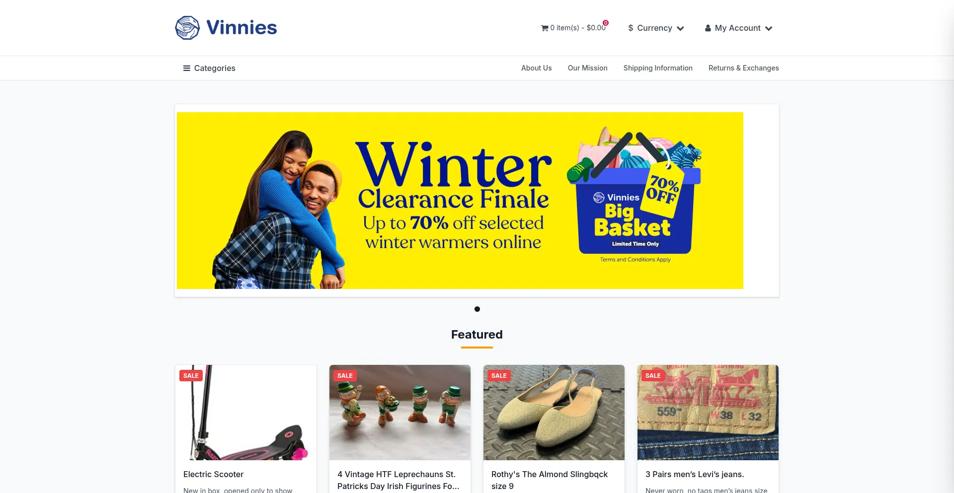Click the red cart count badge
Image resolution: width=954 pixels, height=493 pixels.
[606, 23]
